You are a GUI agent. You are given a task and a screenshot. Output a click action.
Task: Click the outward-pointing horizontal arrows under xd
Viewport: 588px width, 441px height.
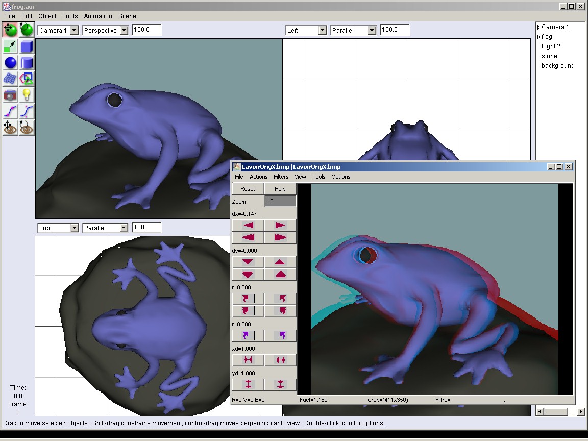click(x=280, y=360)
